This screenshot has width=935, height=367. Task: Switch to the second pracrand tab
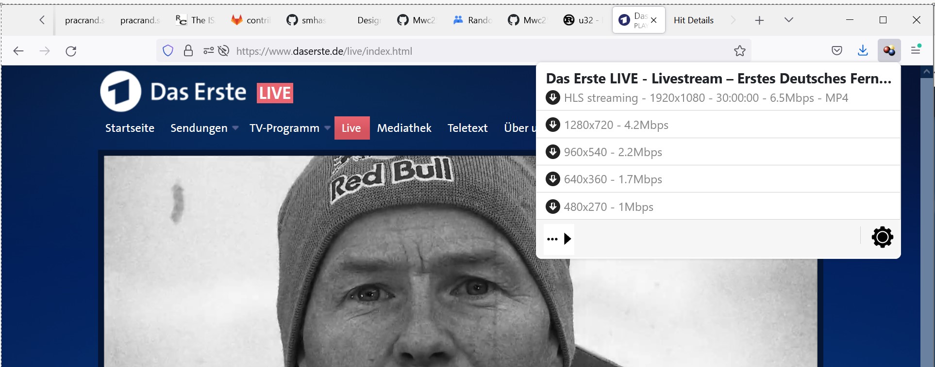pyautogui.click(x=140, y=20)
